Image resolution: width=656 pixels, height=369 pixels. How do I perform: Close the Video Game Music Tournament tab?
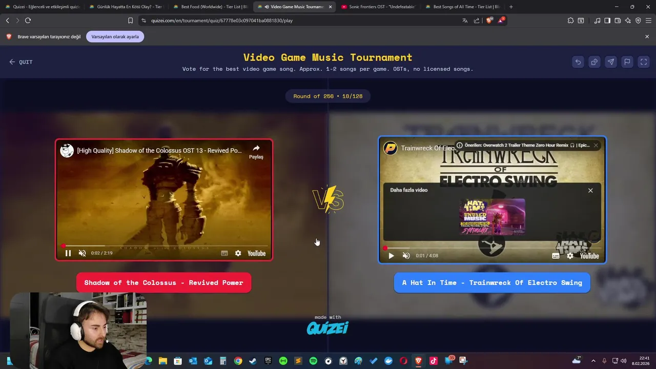click(330, 7)
